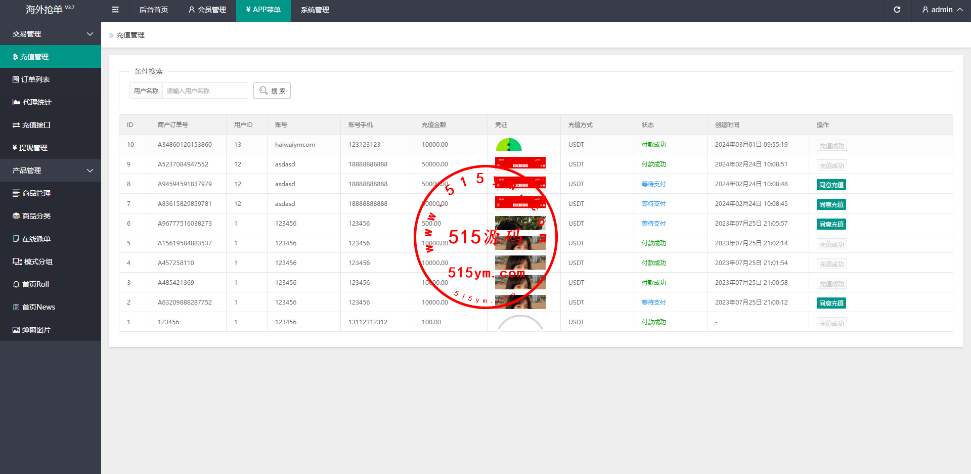Open 商品管理 in the sidebar
This screenshot has width=971, height=474.
coord(36,193)
